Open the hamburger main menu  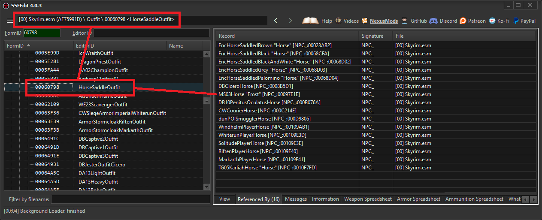click(9, 21)
